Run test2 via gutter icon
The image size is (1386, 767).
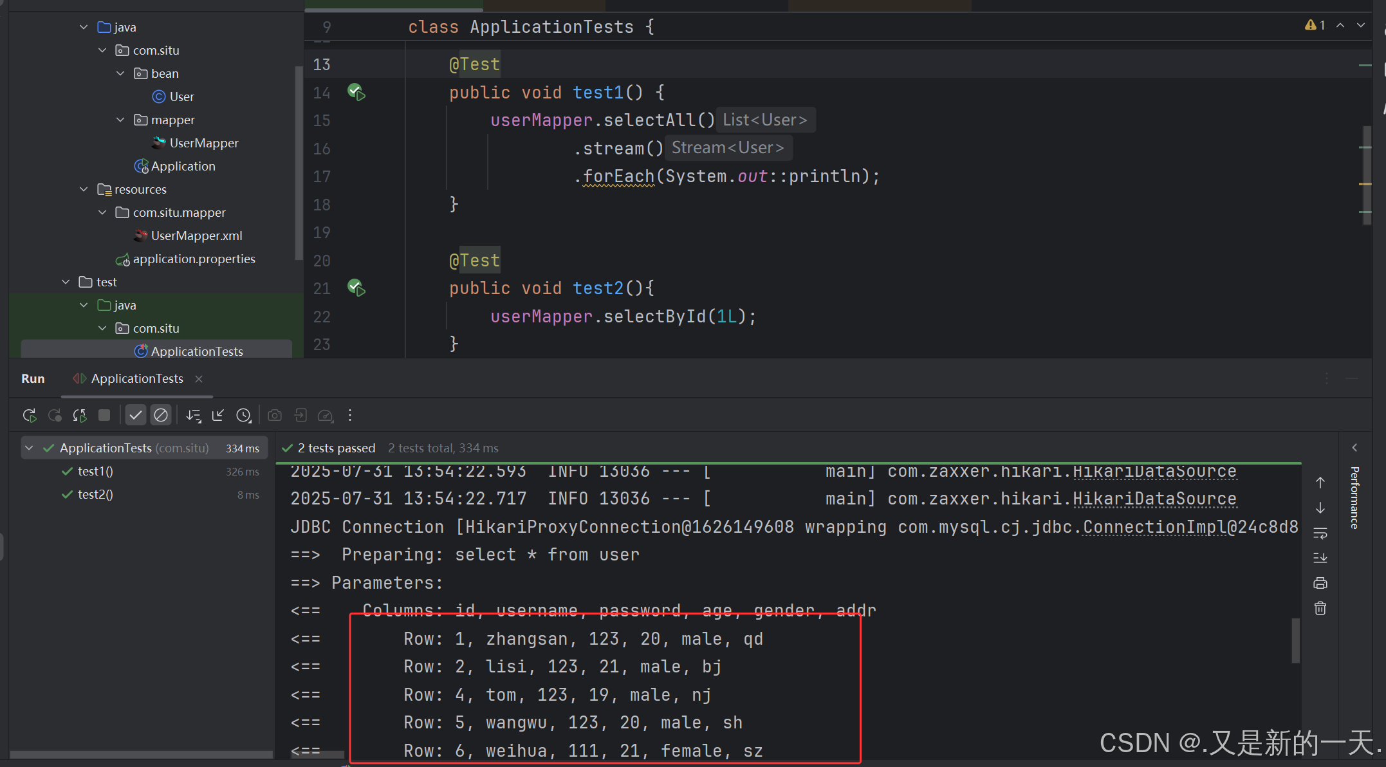coord(356,288)
